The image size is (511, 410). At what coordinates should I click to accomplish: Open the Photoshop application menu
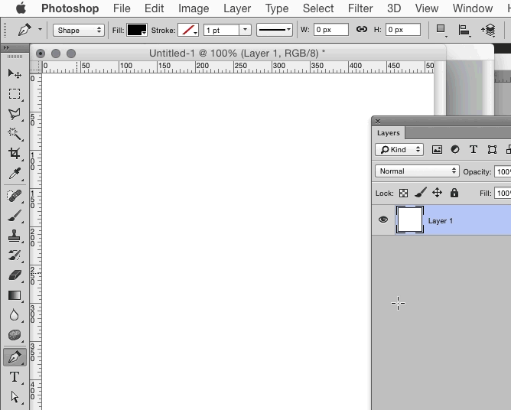(70, 8)
